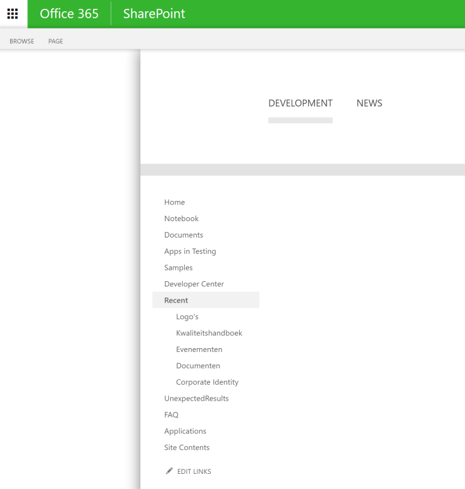Go to the UnexpectedResults link
The height and width of the screenshot is (489, 465).
[x=196, y=399]
